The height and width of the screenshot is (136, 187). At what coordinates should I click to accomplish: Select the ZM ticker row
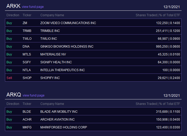pyautogui.click(x=93, y=23)
